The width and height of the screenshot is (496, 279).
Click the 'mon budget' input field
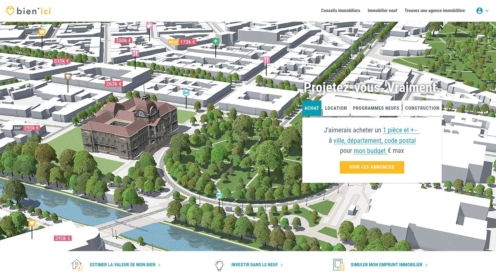(x=370, y=151)
